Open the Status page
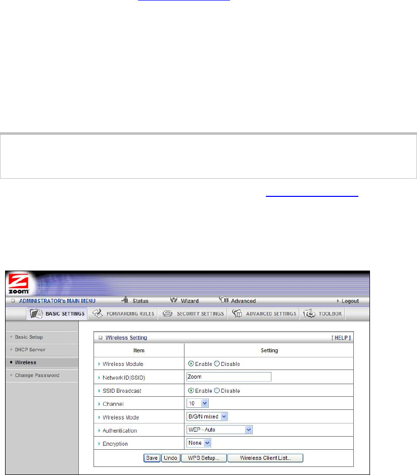Screen dimensions: 417x475 coord(141,301)
